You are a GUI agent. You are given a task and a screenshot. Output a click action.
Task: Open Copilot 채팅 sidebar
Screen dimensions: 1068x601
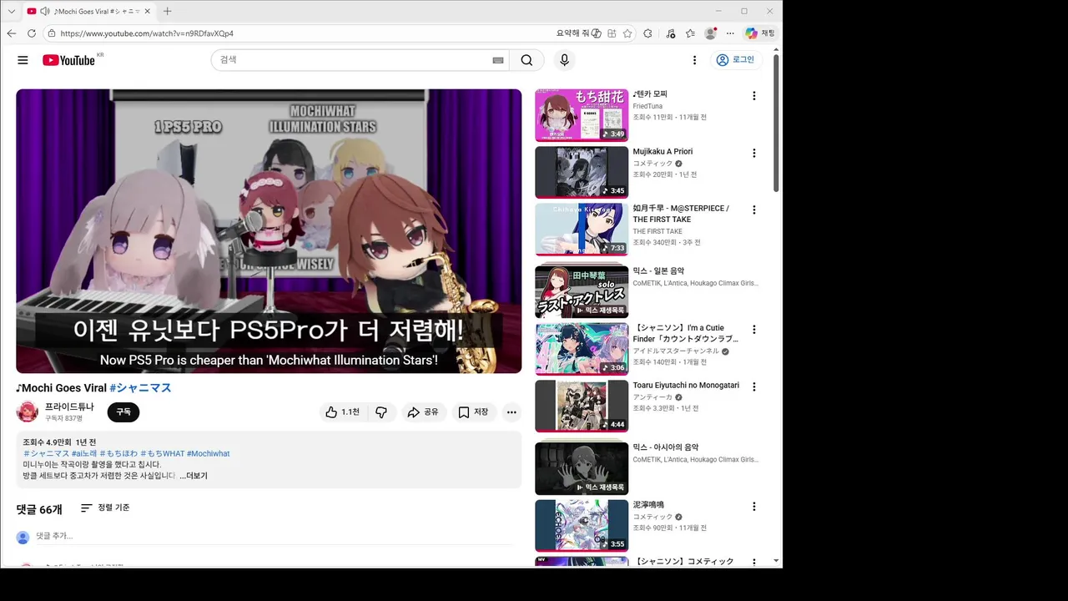[760, 33]
